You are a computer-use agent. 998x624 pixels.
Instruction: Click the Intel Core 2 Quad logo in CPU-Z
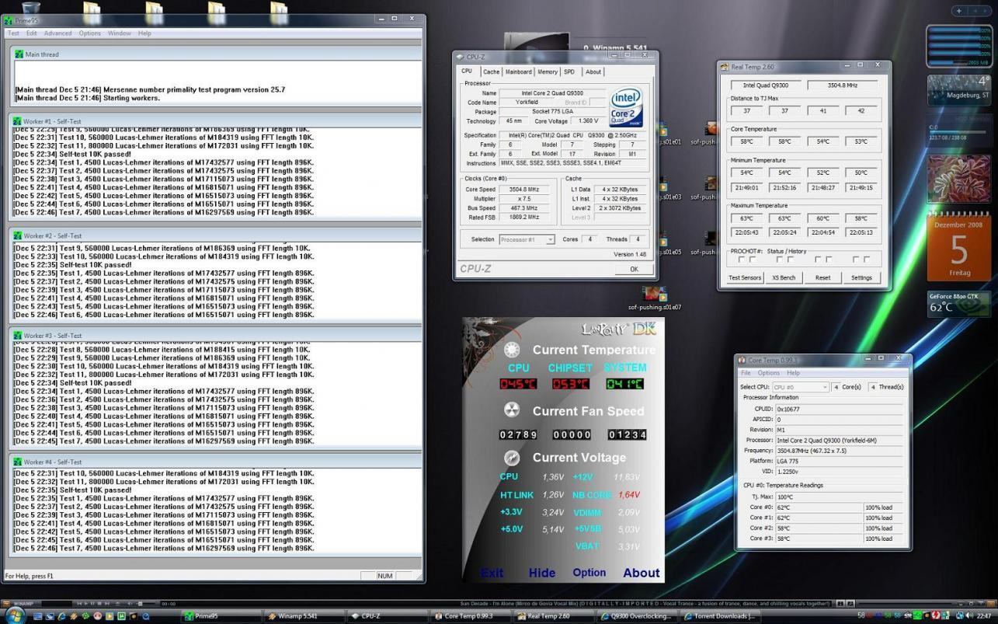628,107
